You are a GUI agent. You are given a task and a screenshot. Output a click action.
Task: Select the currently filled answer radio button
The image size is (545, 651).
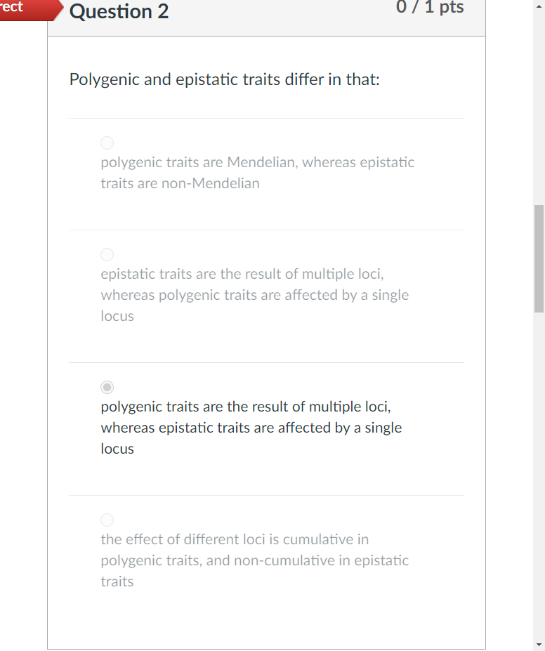(x=107, y=387)
